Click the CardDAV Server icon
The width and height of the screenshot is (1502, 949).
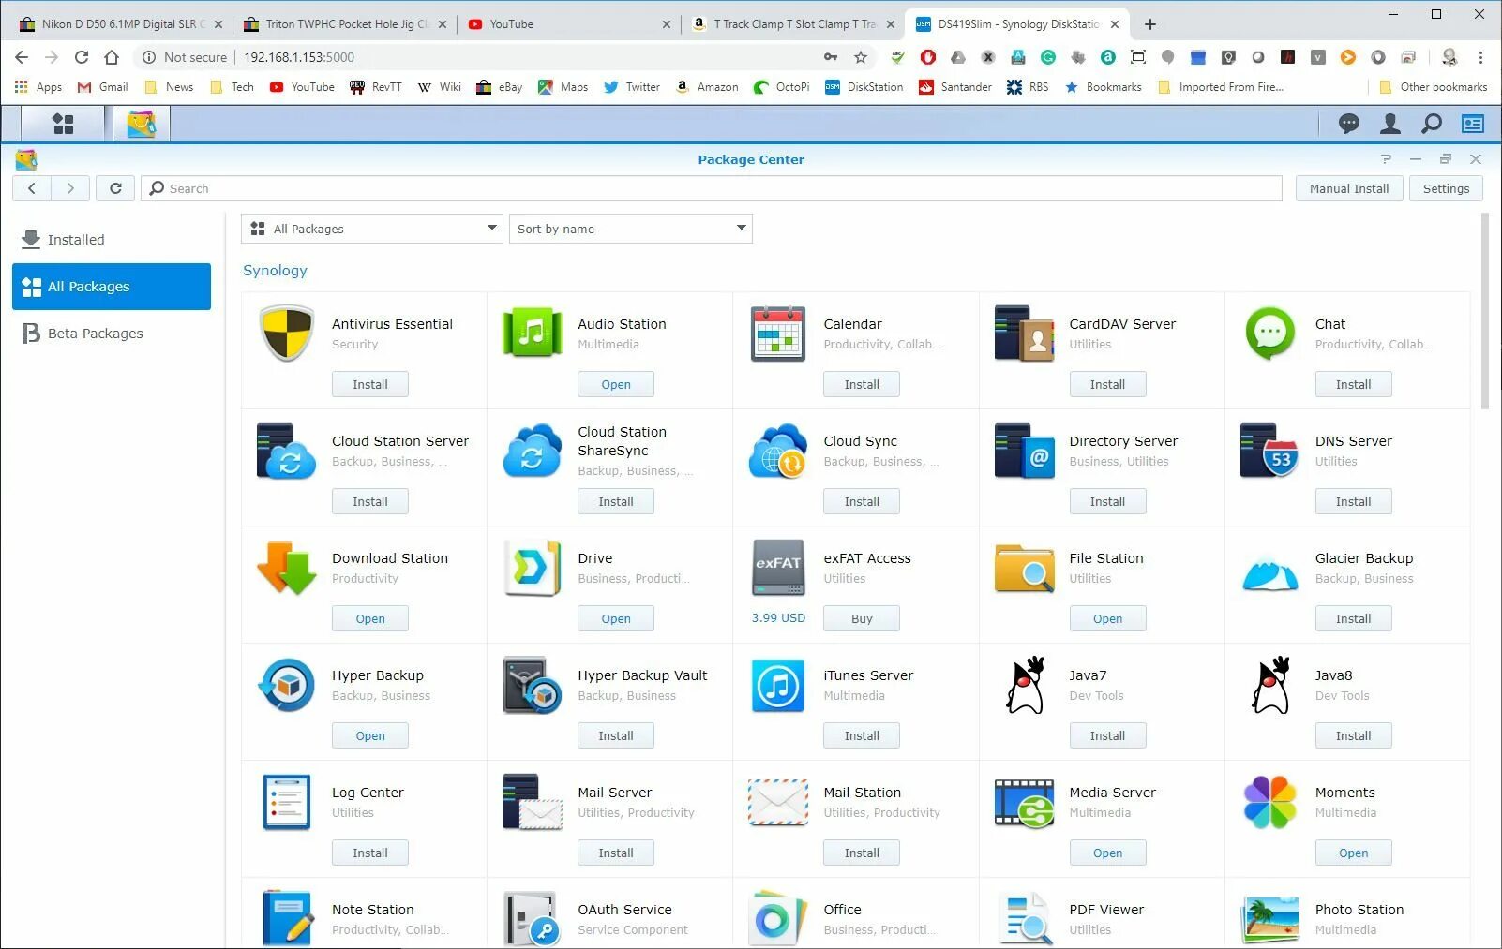pos(1024,334)
